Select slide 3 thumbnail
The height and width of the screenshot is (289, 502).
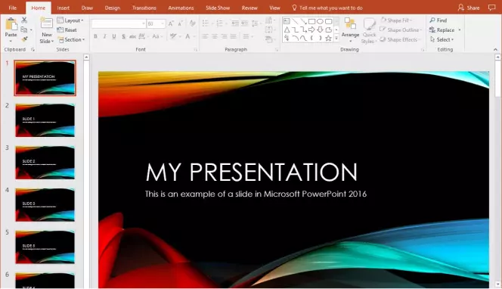pos(45,162)
